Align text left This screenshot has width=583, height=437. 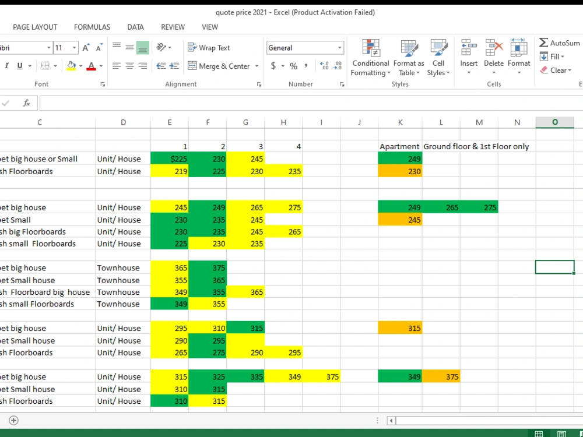pos(117,66)
